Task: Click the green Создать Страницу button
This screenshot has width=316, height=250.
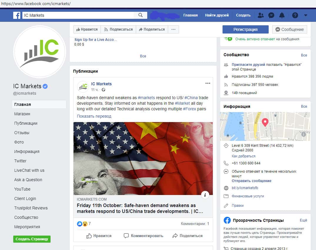Action: pos(32,239)
